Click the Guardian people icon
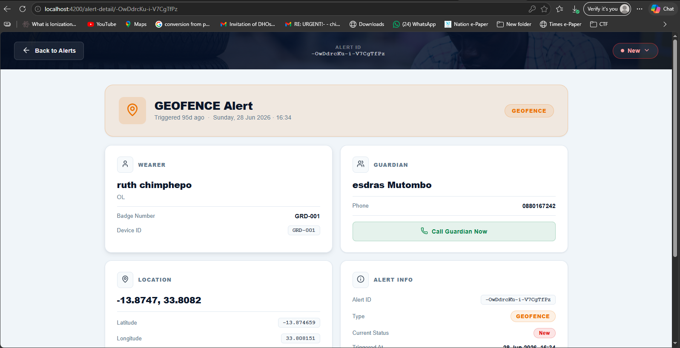680x348 pixels. coord(361,164)
